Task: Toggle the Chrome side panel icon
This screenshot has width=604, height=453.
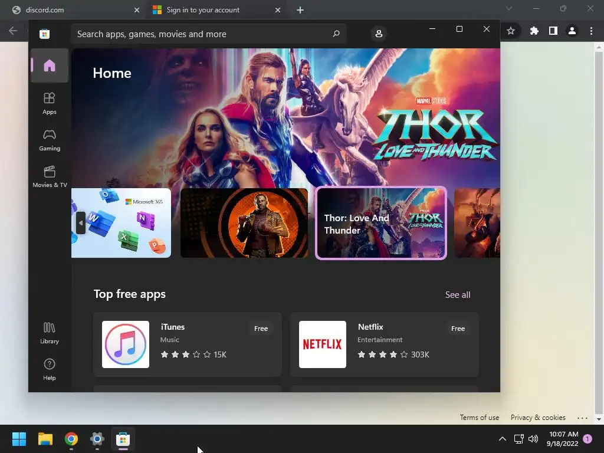Action: click(x=553, y=31)
